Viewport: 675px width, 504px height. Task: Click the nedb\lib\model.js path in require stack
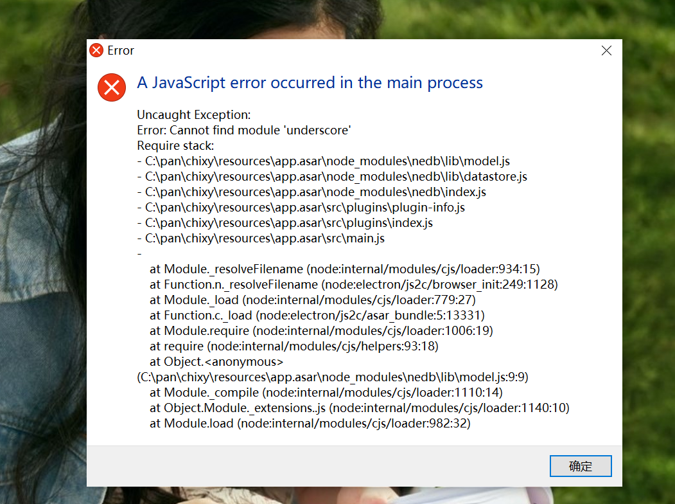click(323, 161)
